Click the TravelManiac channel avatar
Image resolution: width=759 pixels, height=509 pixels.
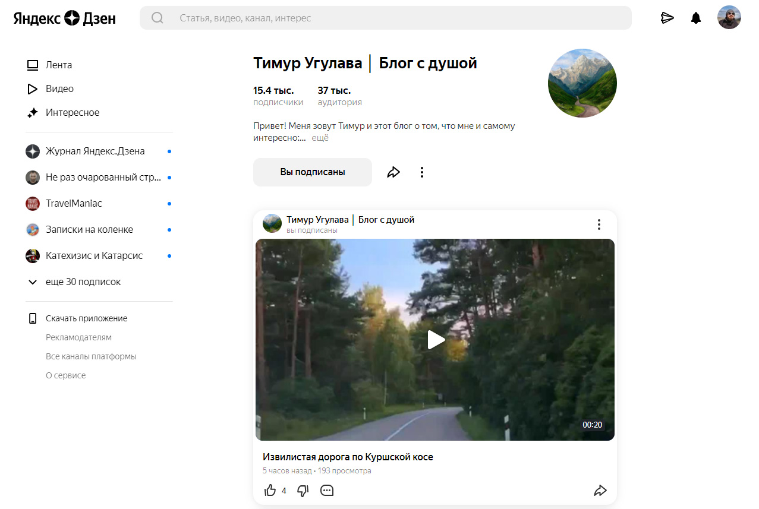(33, 204)
